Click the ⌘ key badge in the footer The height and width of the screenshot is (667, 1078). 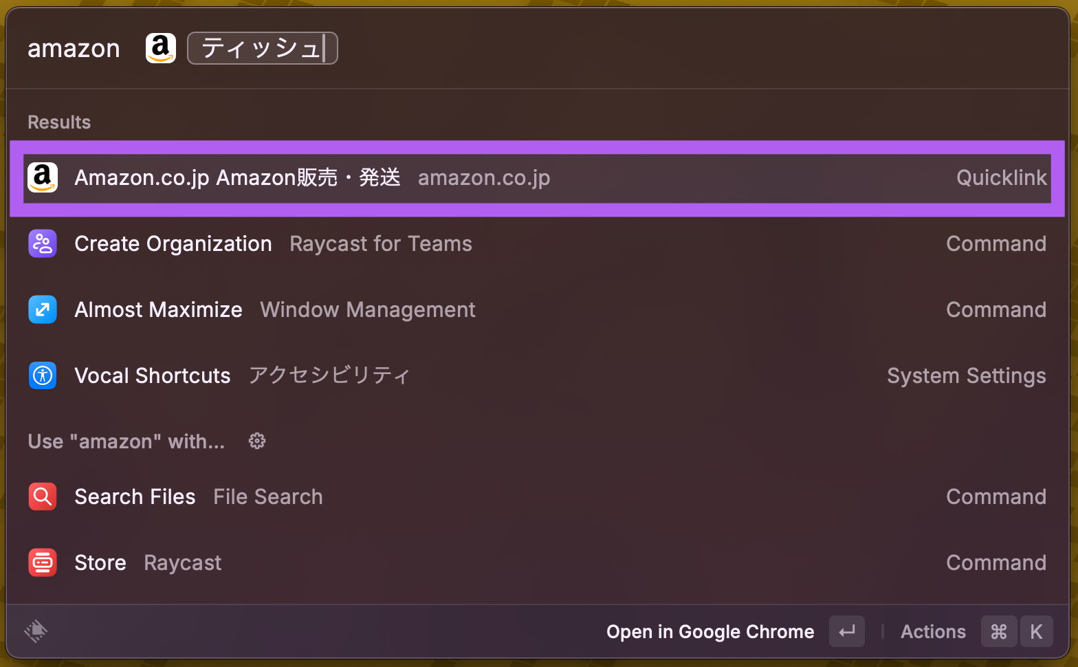[999, 631]
